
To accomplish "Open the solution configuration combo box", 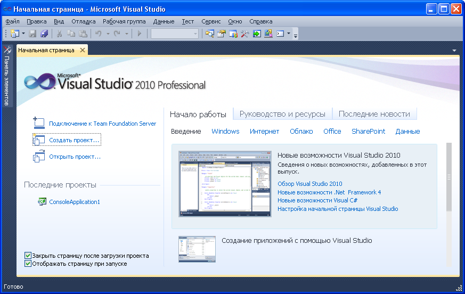I will [175, 34].
